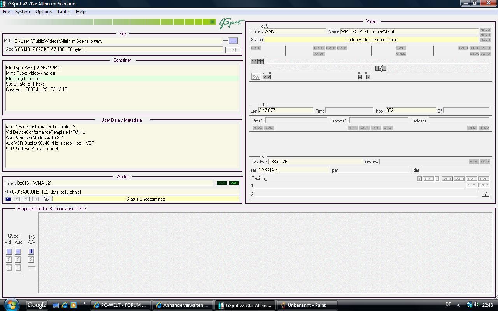Click the PVOP indicator
Viewport: 498px width, 311px height.
tap(331, 48)
